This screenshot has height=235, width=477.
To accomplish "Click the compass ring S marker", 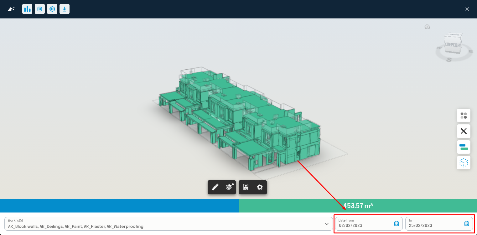I will 449,60.
